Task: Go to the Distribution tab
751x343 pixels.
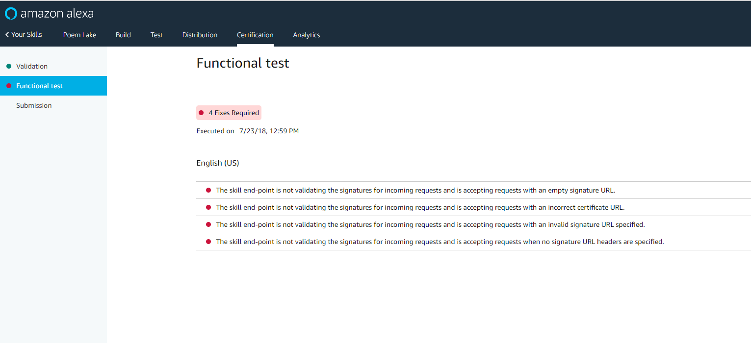Action: tap(200, 35)
